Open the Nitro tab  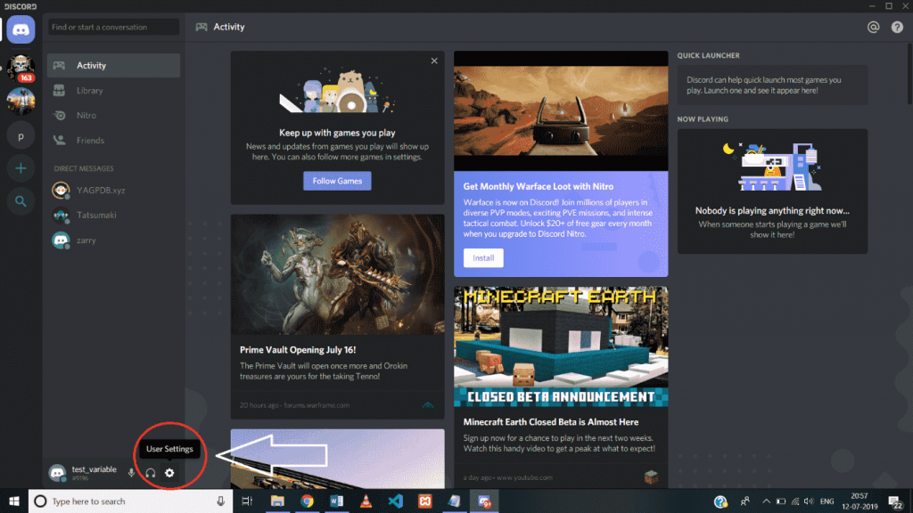point(113,115)
